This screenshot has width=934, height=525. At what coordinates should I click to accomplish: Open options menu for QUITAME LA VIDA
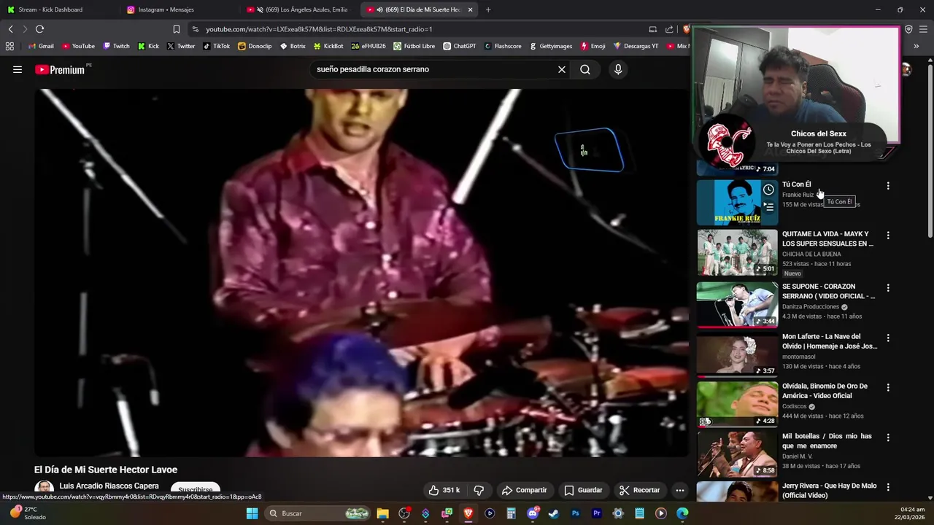point(888,236)
